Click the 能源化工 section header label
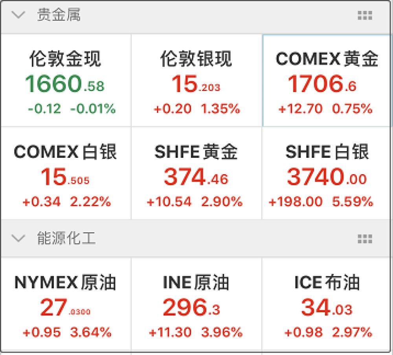Viewport: 393px width, 355px height. [66, 238]
